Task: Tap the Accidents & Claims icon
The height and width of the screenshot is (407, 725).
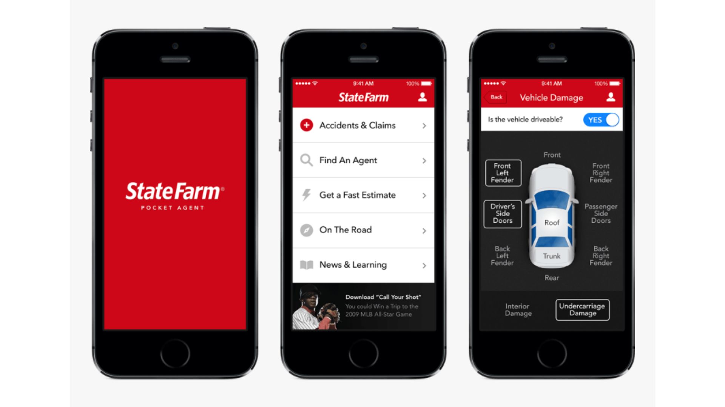Action: click(306, 125)
